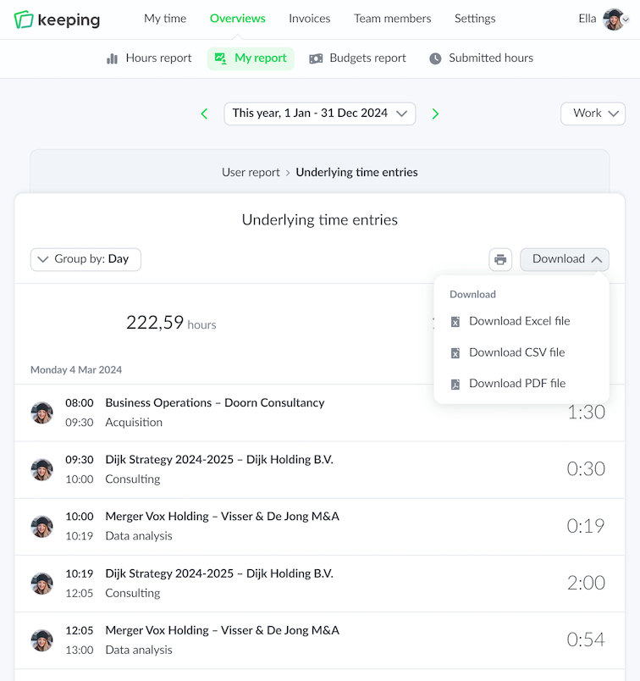This screenshot has height=681, width=640.
Task: Switch to the Budgets report tab
Action: (358, 58)
